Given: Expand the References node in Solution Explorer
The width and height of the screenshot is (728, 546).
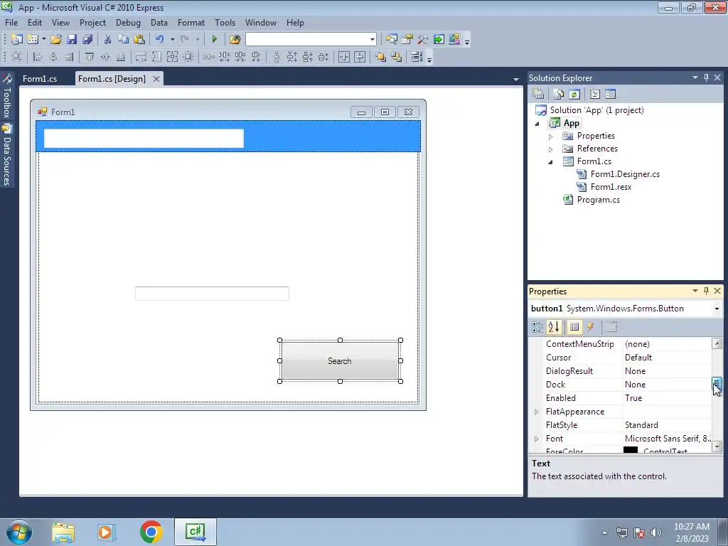Looking at the screenshot, I should click(551, 149).
